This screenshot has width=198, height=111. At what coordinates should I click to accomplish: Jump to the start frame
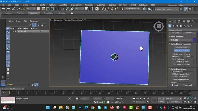pyautogui.click(x=134, y=98)
